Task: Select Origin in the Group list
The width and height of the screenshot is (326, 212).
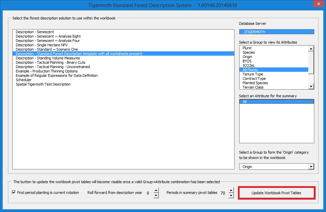Action: [x=274, y=57]
